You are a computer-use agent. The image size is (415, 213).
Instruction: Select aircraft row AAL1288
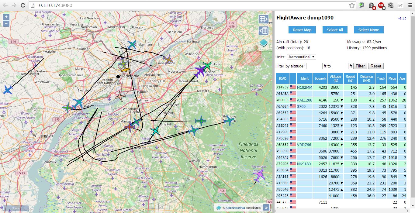tap(341, 100)
